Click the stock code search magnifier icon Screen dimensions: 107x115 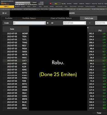pos(45,23)
